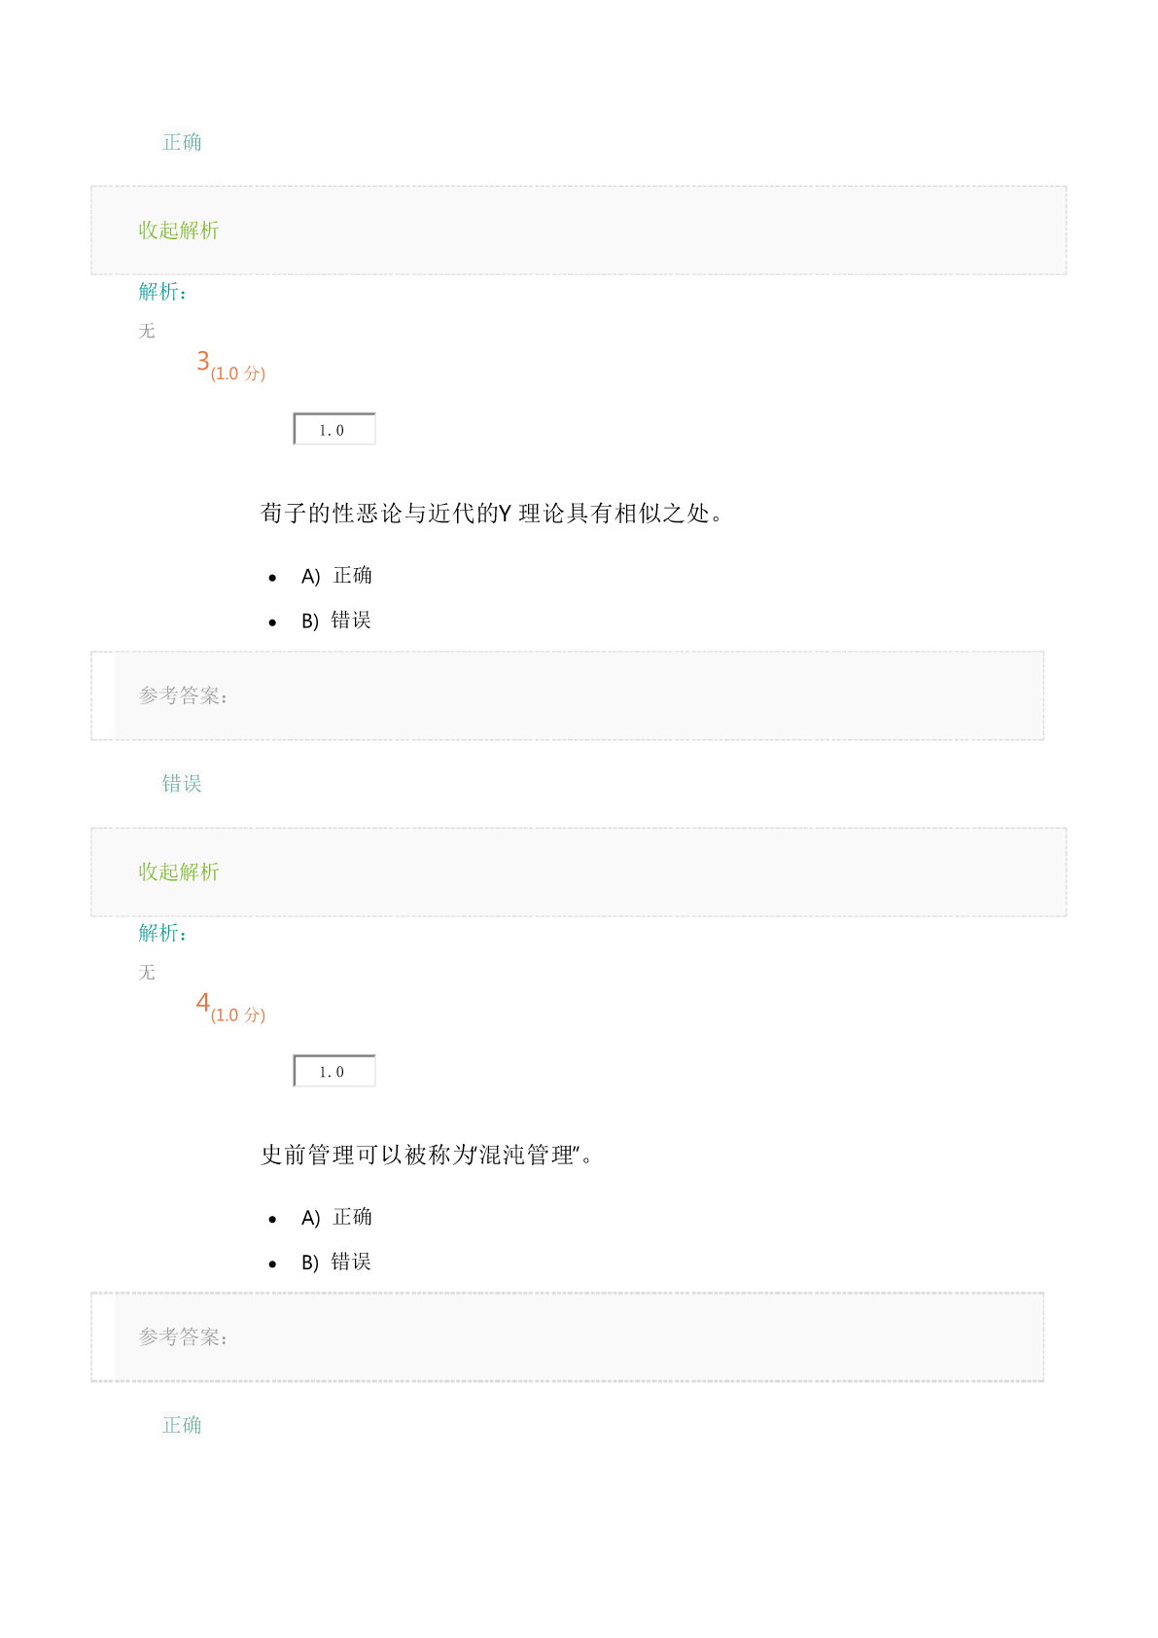The height and width of the screenshot is (1638, 1158).
Task: Collapse analysis via first 收起解析 link
Action: (179, 231)
